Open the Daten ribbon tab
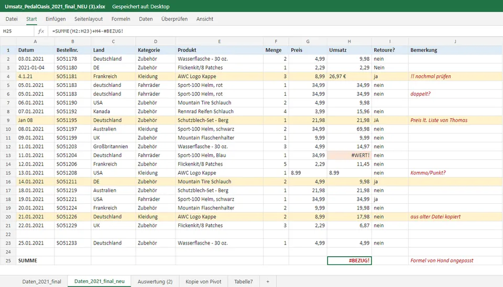The image size is (503, 287). click(146, 19)
